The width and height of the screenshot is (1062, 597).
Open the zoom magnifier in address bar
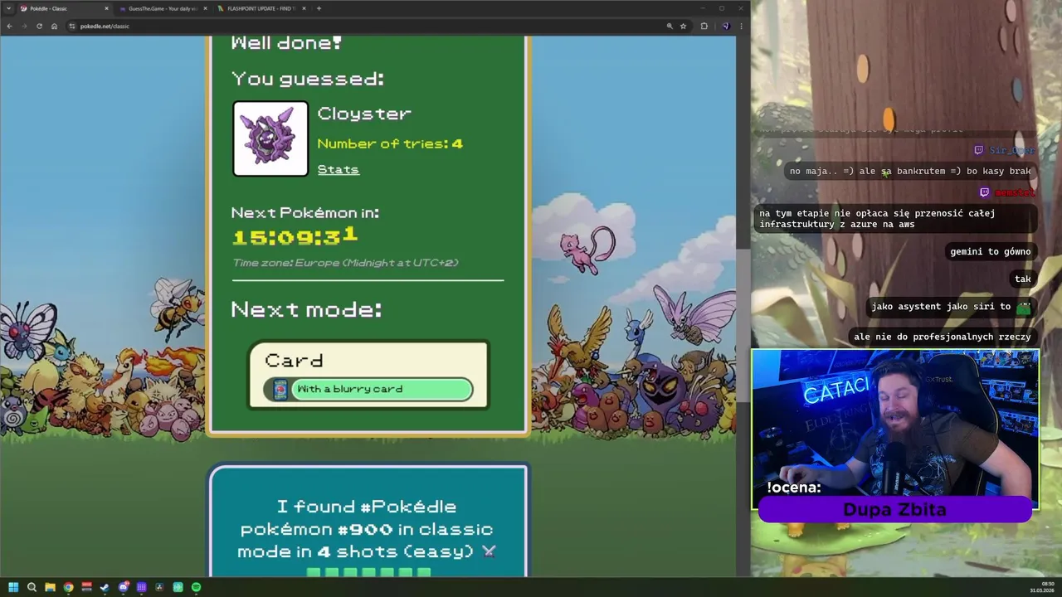click(670, 26)
